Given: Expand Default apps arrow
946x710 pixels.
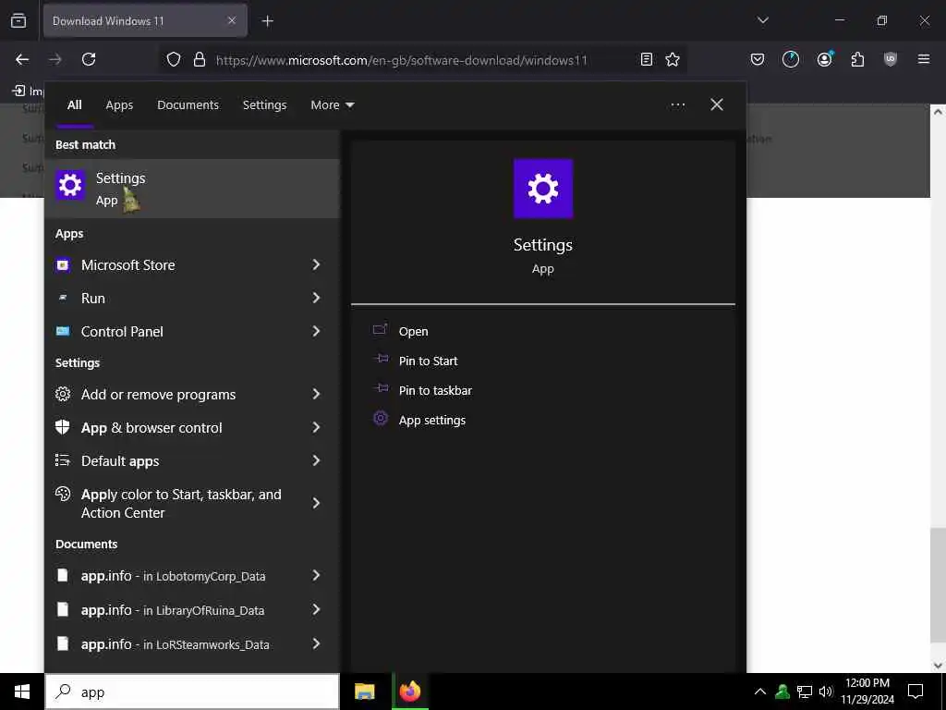Looking at the screenshot, I should coord(316,461).
